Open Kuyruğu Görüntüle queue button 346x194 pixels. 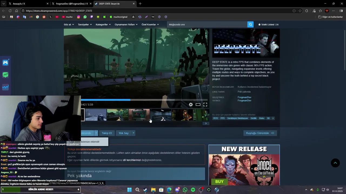260,133
